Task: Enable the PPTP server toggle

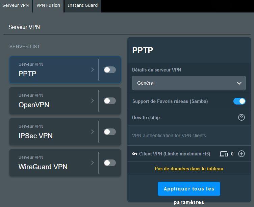Action: click(x=109, y=70)
